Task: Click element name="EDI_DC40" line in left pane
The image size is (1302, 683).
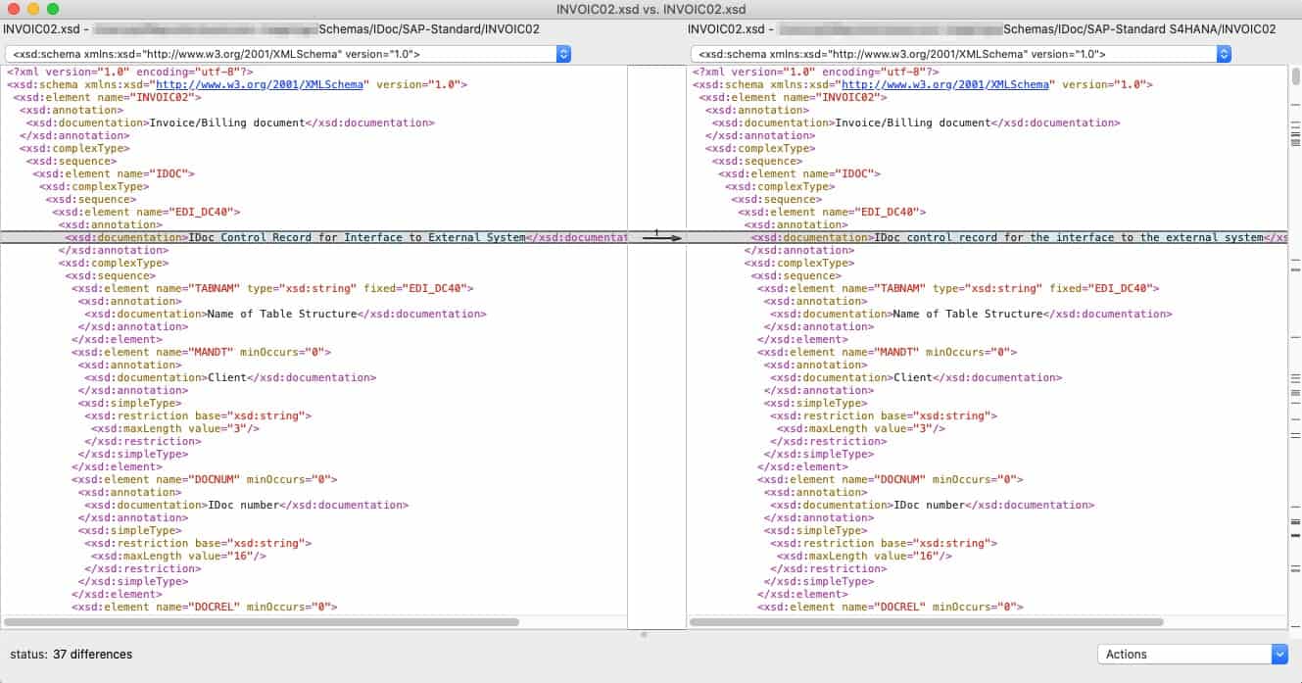Action: coord(146,212)
